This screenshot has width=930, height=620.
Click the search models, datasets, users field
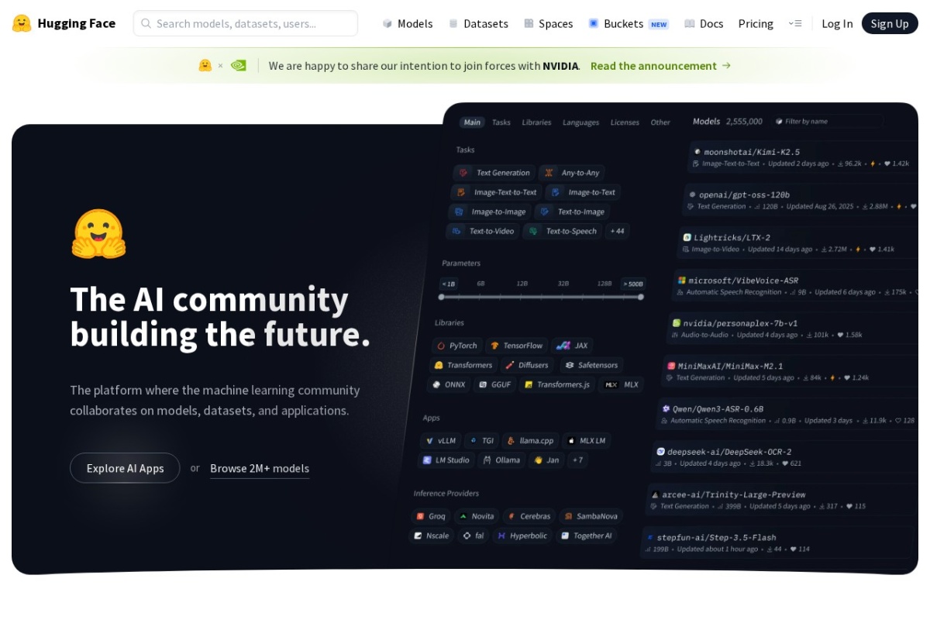(x=246, y=23)
